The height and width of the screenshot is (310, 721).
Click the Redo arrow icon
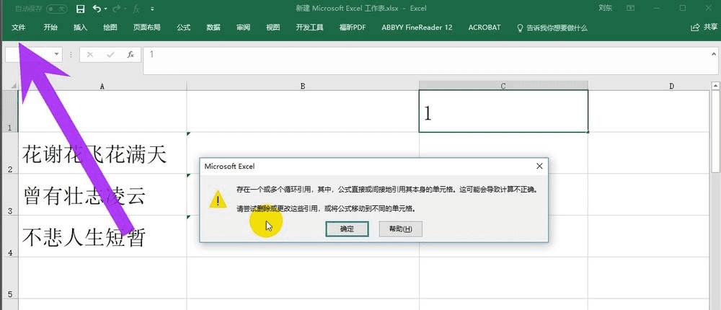pos(116,9)
